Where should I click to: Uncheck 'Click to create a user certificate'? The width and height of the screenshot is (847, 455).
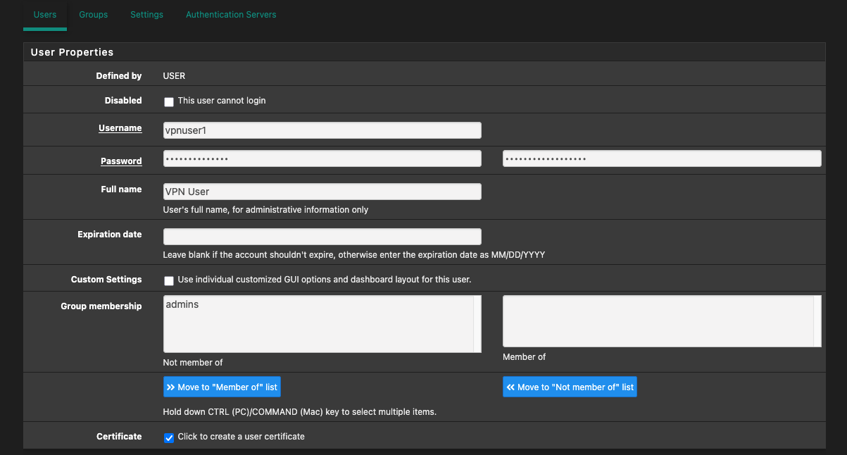(169, 437)
